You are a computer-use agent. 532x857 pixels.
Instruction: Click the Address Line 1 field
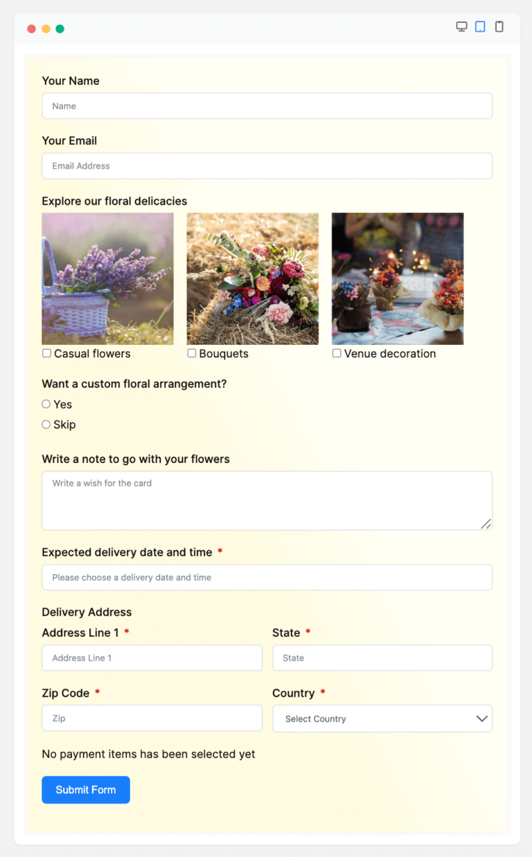(152, 658)
